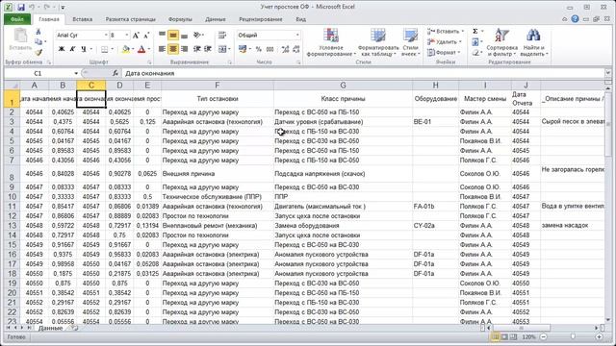The width and height of the screenshot is (616, 346).
Task: Apply percent style to the cell
Action: [x=259, y=49]
